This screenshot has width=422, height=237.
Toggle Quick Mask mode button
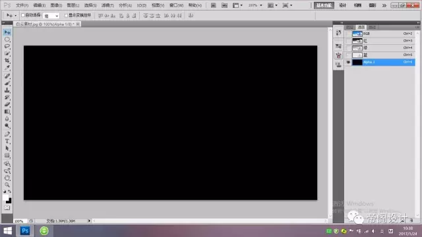tap(7, 208)
